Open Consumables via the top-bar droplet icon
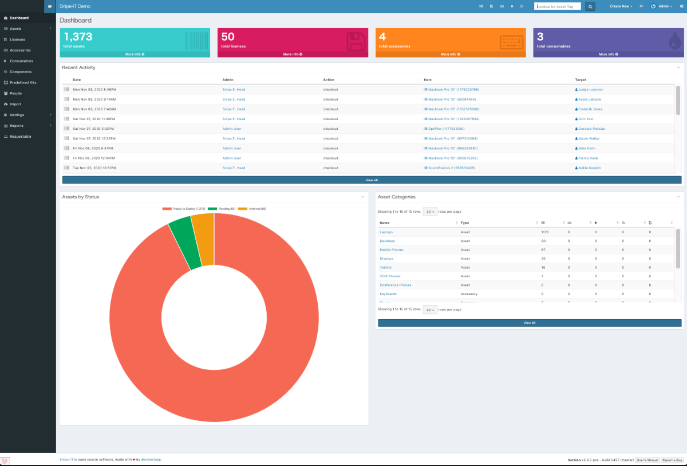 point(512,6)
